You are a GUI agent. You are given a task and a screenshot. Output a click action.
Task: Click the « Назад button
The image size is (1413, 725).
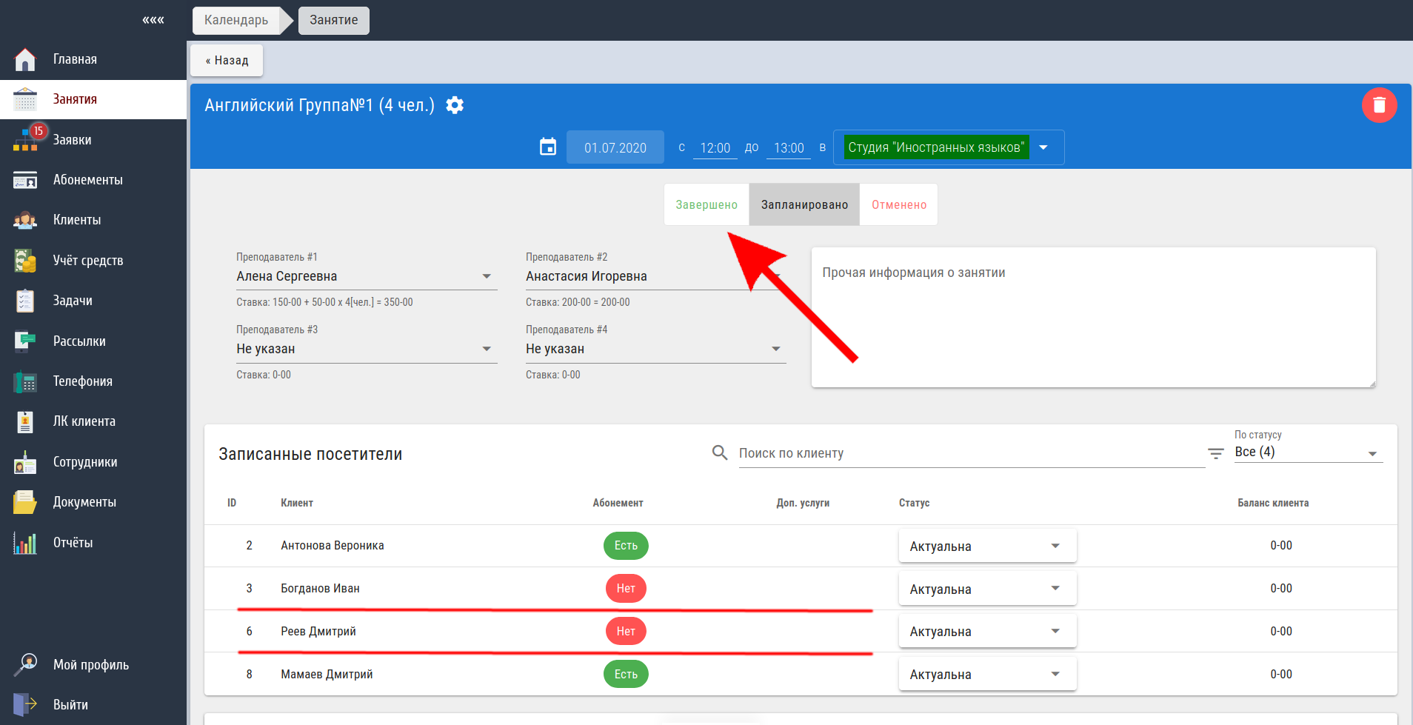point(227,60)
